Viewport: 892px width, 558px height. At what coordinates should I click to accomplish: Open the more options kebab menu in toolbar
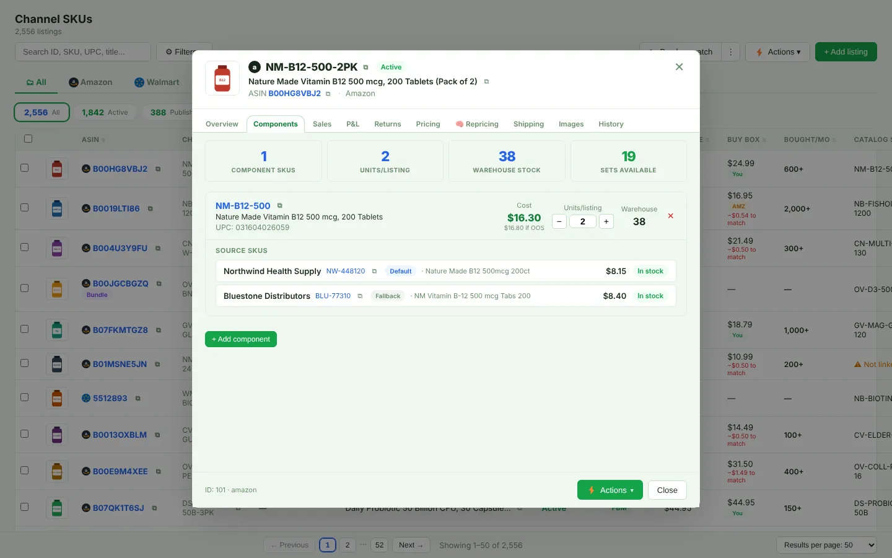pos(731,52)
